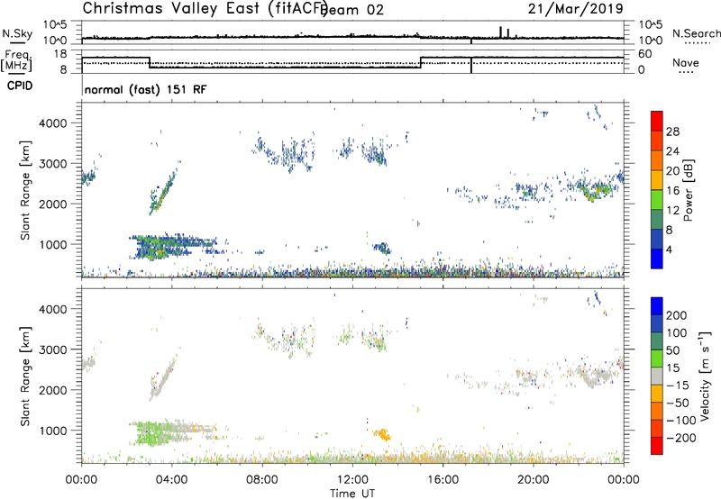Click the '28' label on Power colorbar
The height and width of the screenshot is (499, 721).
tap(672, 132)
